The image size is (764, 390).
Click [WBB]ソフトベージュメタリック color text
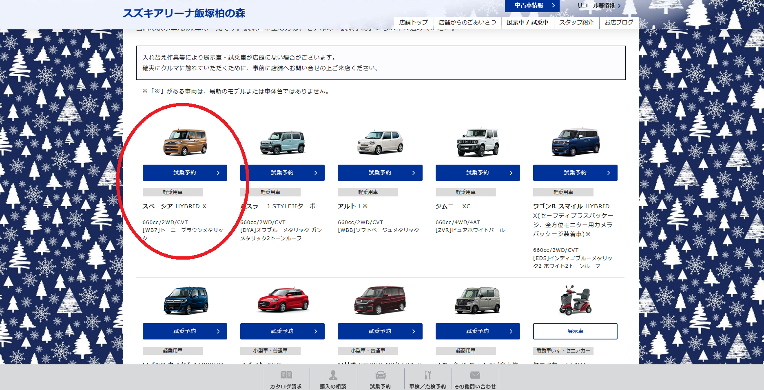pyautogui.click(x=379, y=230)
